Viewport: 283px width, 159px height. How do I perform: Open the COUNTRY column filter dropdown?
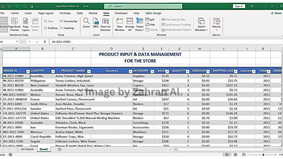tap(53, 71)
